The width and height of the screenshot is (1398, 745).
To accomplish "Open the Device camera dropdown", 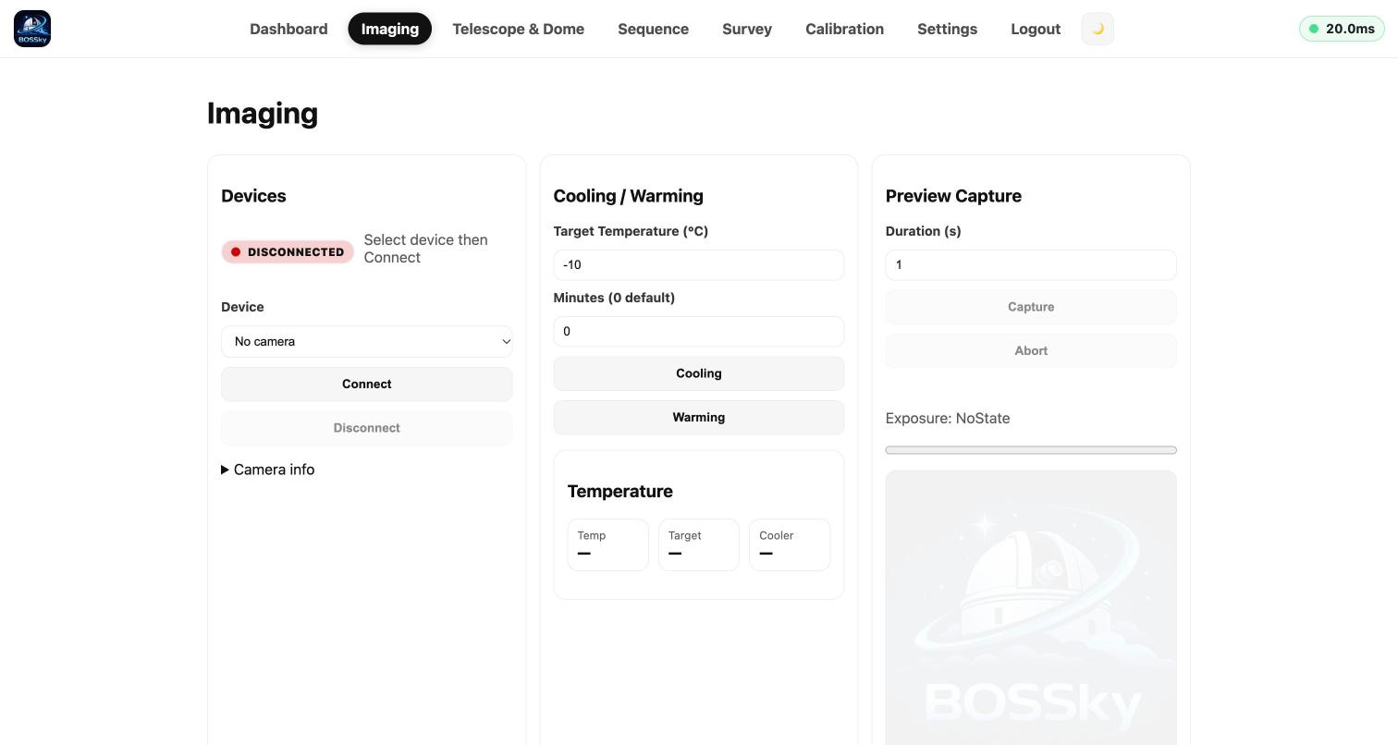I will tap(366, 342).
